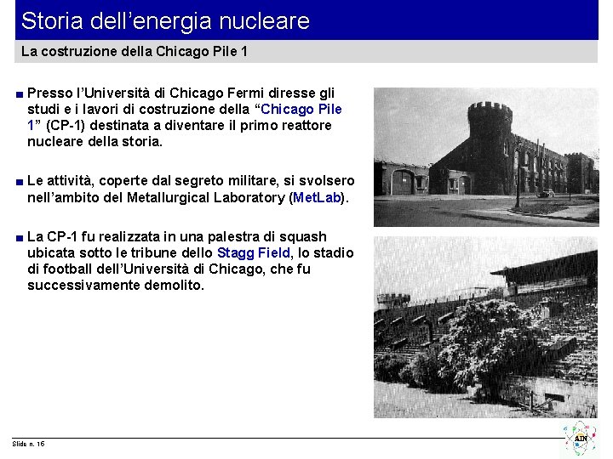The image size is (613, 459).
Task: Select subtitle "La costruzione della Chicago Pile 1"
Action: (135, 52)
